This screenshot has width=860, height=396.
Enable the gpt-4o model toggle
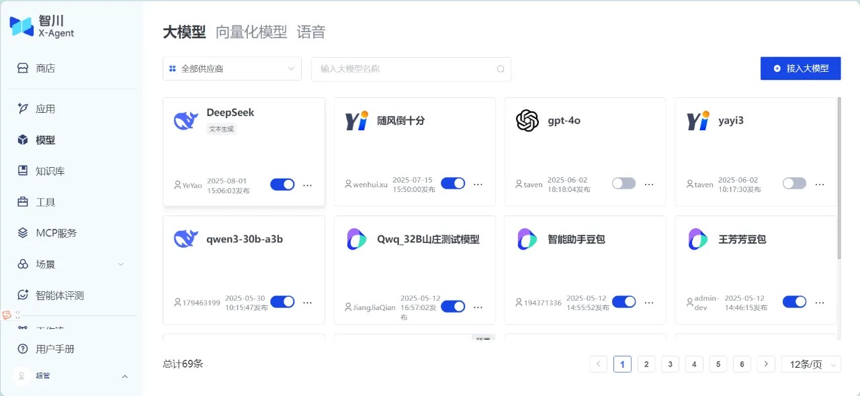623,183
